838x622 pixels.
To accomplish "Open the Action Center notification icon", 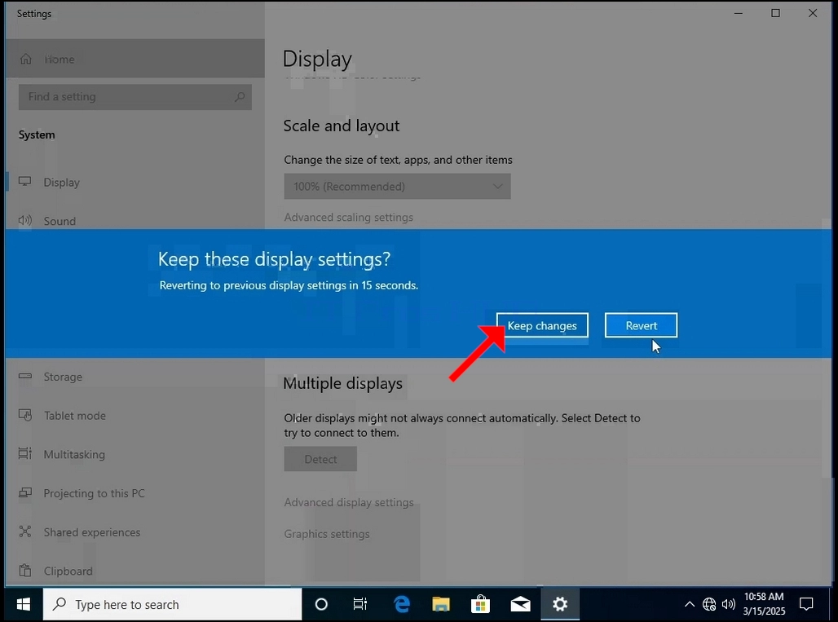I will point(806,604).
